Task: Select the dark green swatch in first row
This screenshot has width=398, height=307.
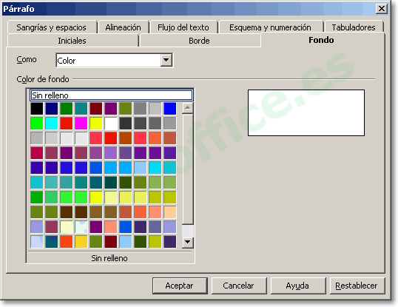Action: coord(67,108)
